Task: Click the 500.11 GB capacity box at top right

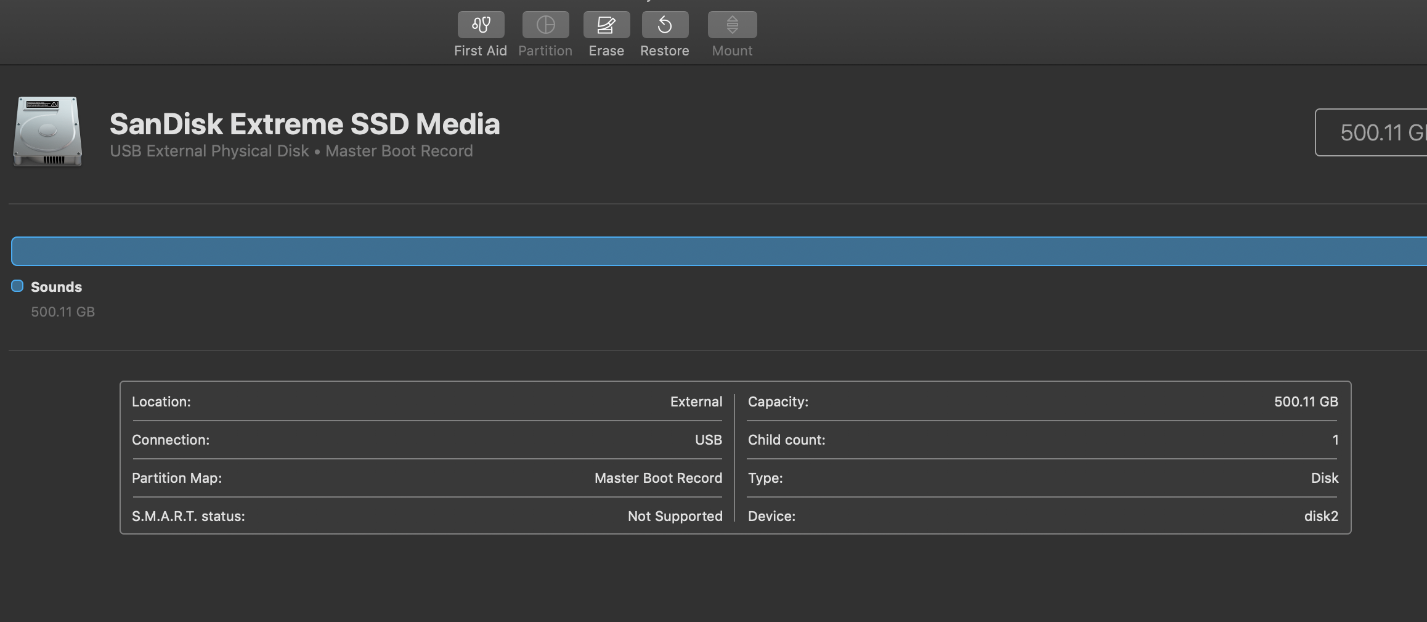Action: [1371, 132]
